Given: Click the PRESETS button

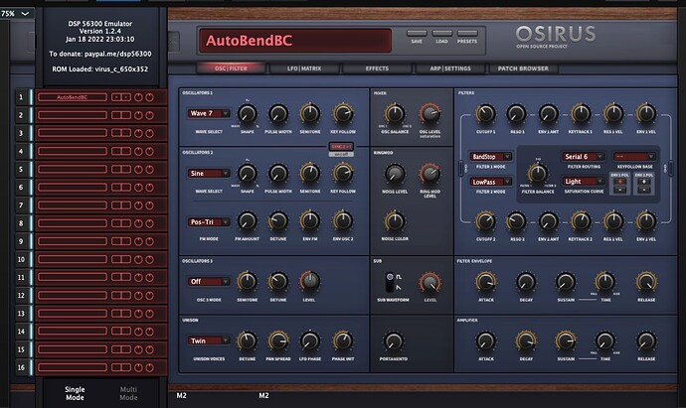Looking at the screenshot, I should [x=467, y=34].
